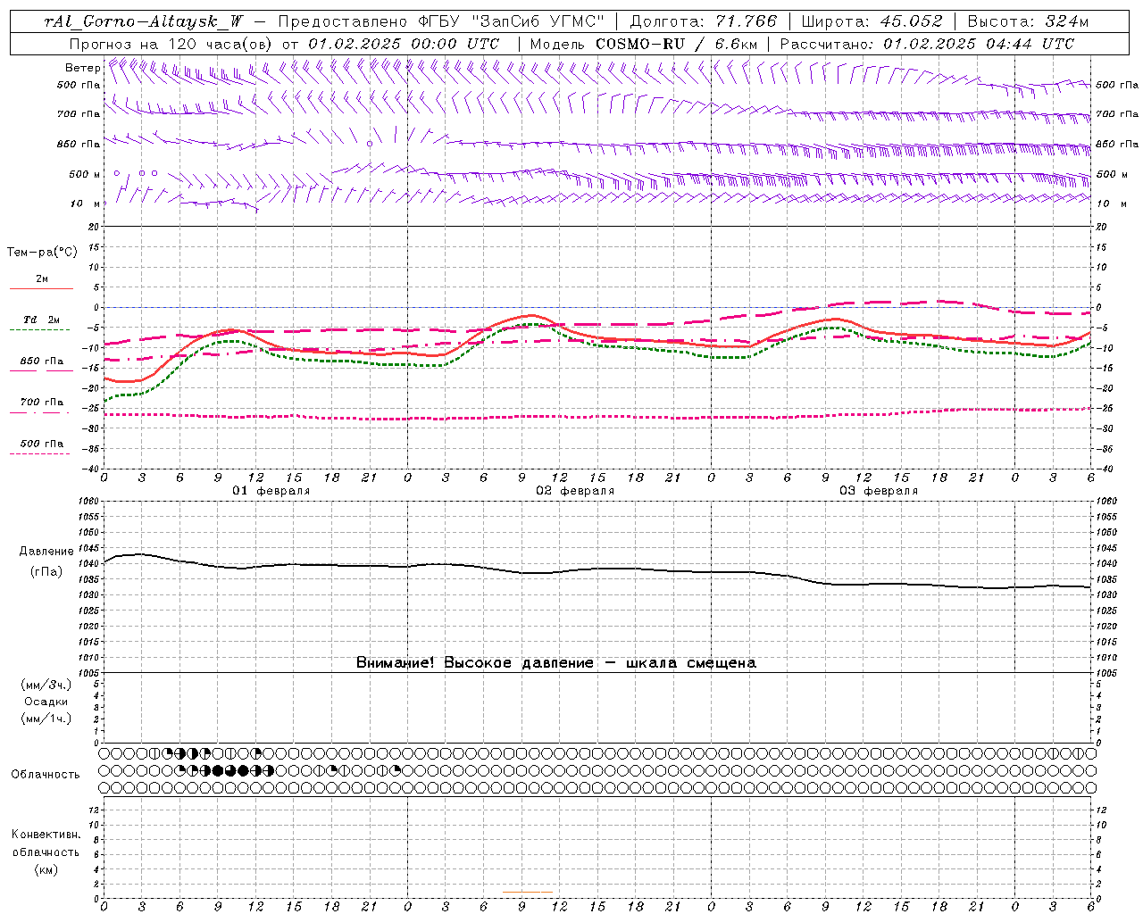1143x914 pixels.
Task: Click the 500 гПа temperature legend label
Action: click(x=42, y=444)
